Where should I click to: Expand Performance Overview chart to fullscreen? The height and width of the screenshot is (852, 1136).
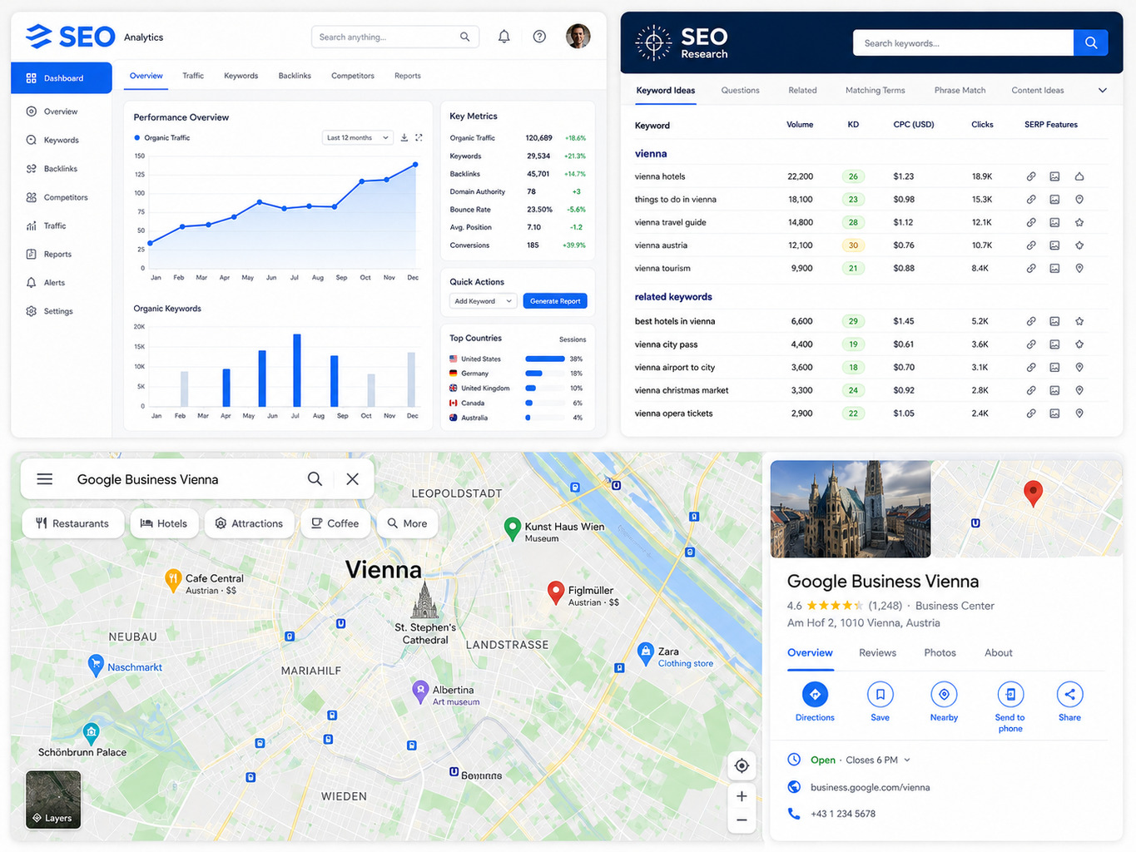point(419,137)
